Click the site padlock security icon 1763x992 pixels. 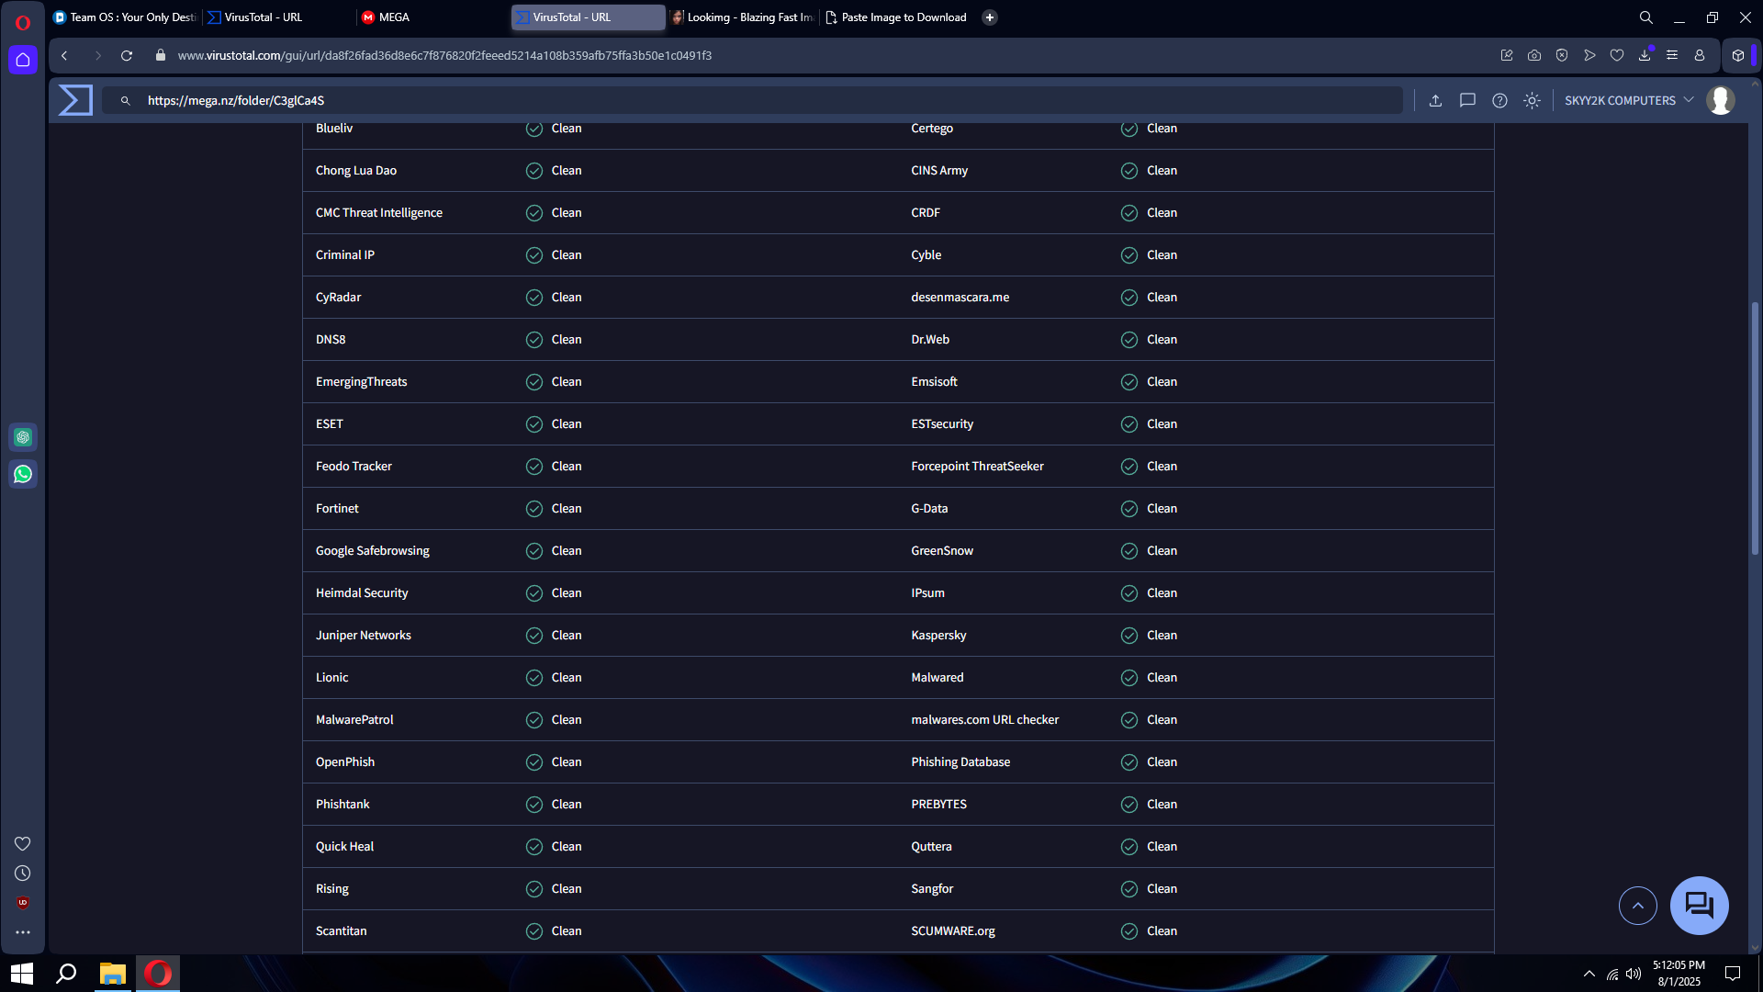[x=161, y=56]
